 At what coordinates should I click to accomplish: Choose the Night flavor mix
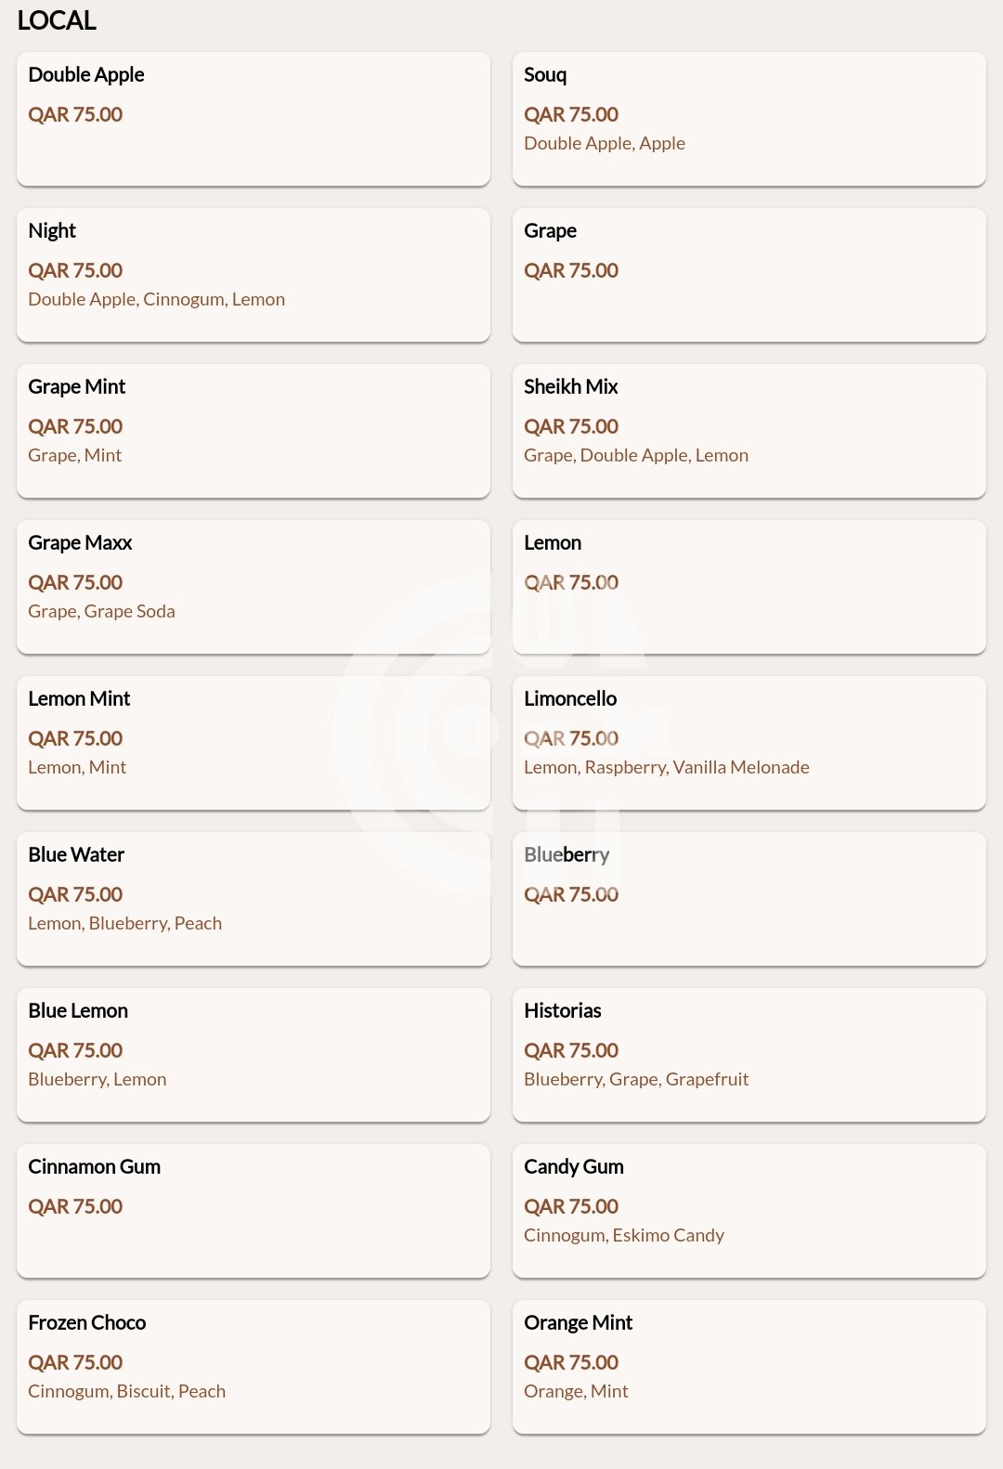(x=253, y=274)
